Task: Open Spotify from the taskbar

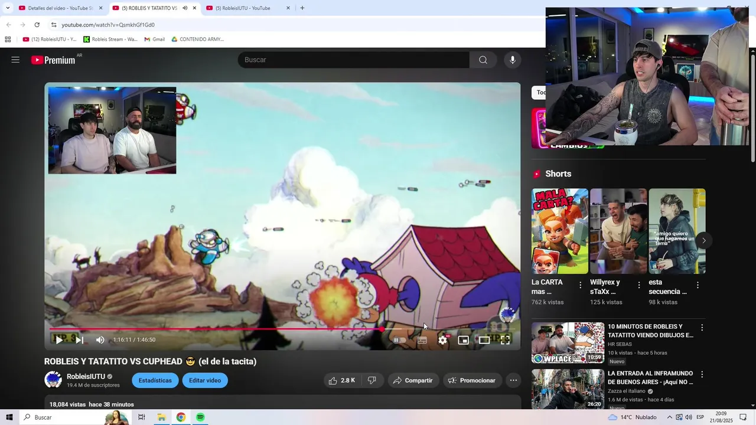Action: click(200, 417)
